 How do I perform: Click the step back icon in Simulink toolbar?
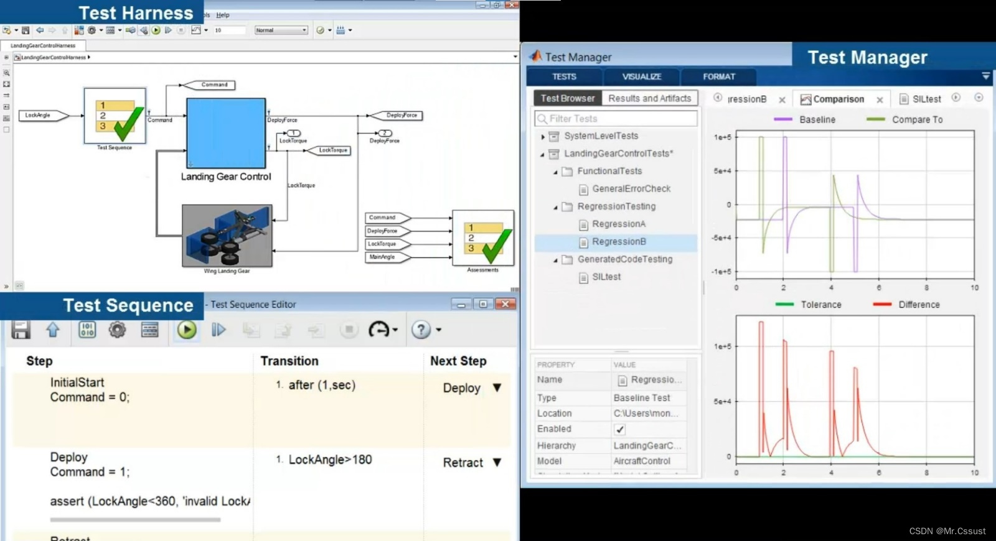(x=144, y=30)
